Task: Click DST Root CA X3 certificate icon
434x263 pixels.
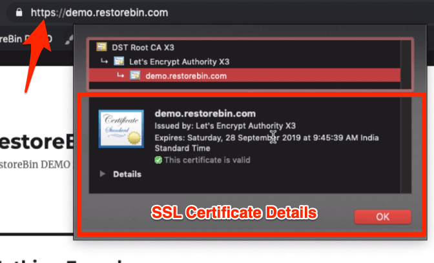Action: [x=101, y=46]
